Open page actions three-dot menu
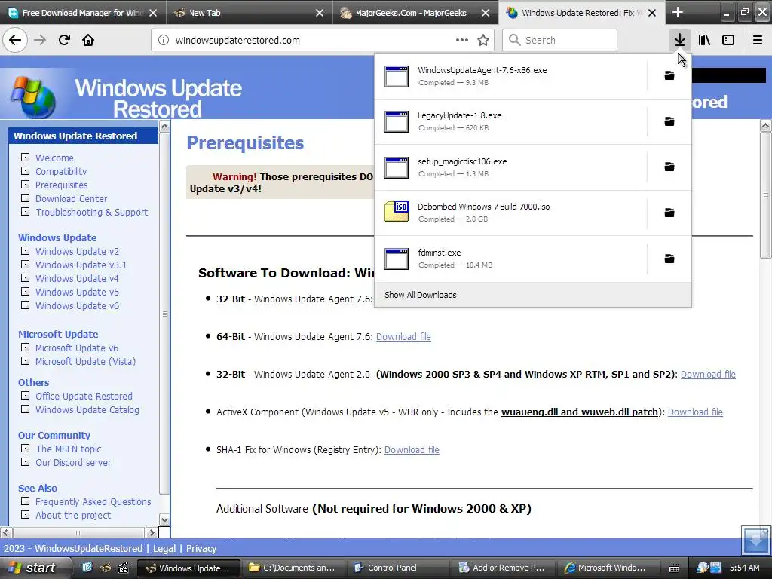The height and width of the screenshot is (579, 772). pyautogui.click(x=462, y=41)
